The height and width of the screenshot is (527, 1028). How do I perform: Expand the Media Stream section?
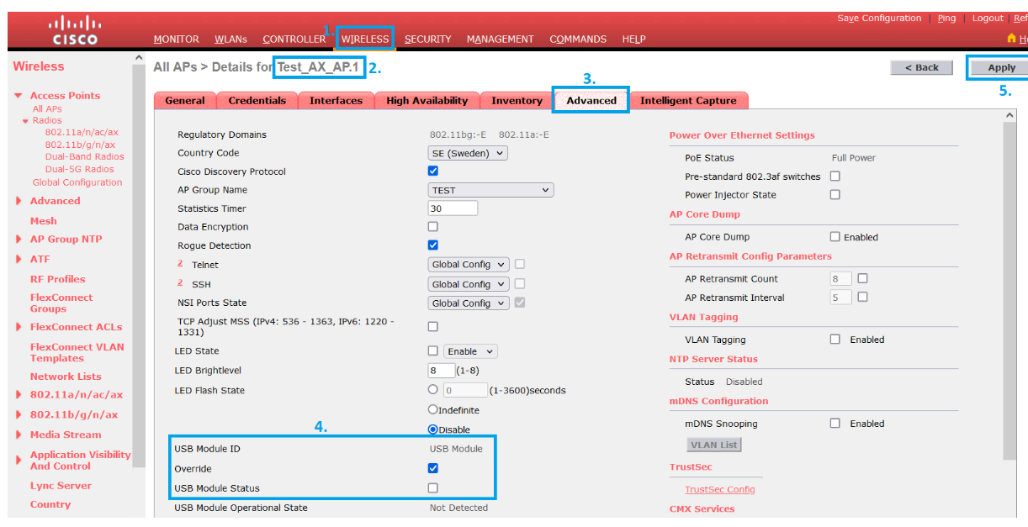pyautogui.click(x=19, y=435)
